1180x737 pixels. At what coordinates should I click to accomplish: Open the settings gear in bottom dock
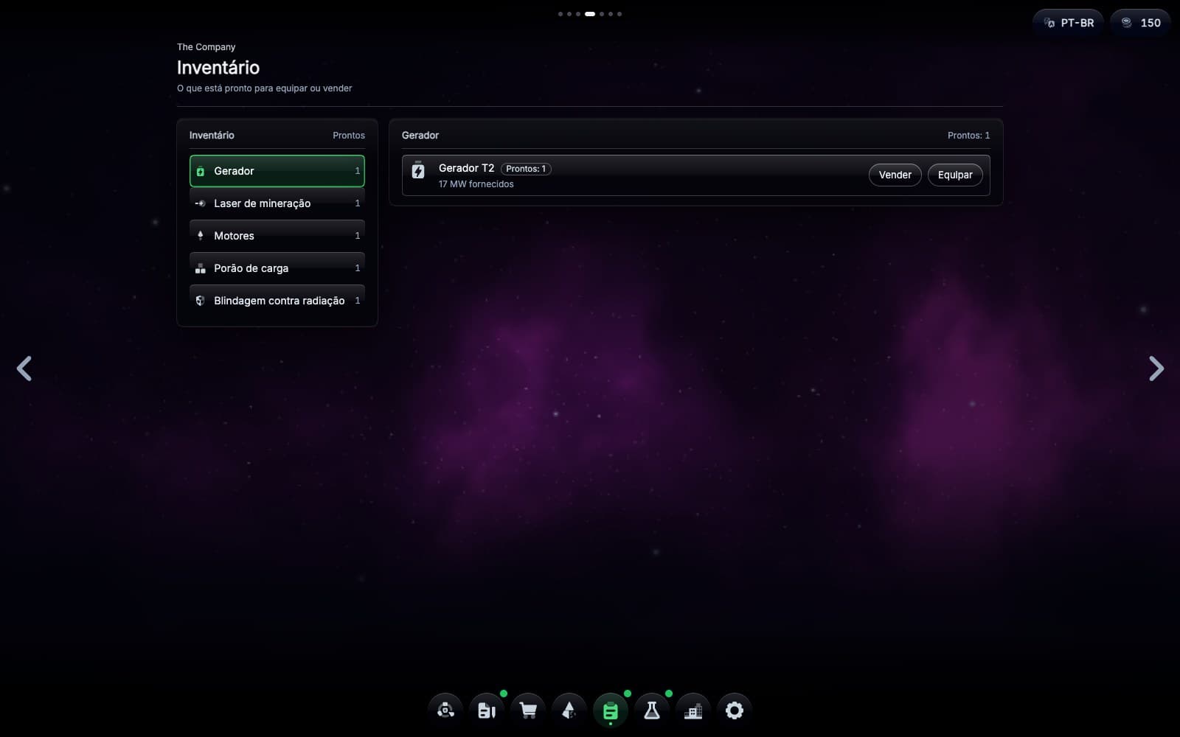point(735,710)
